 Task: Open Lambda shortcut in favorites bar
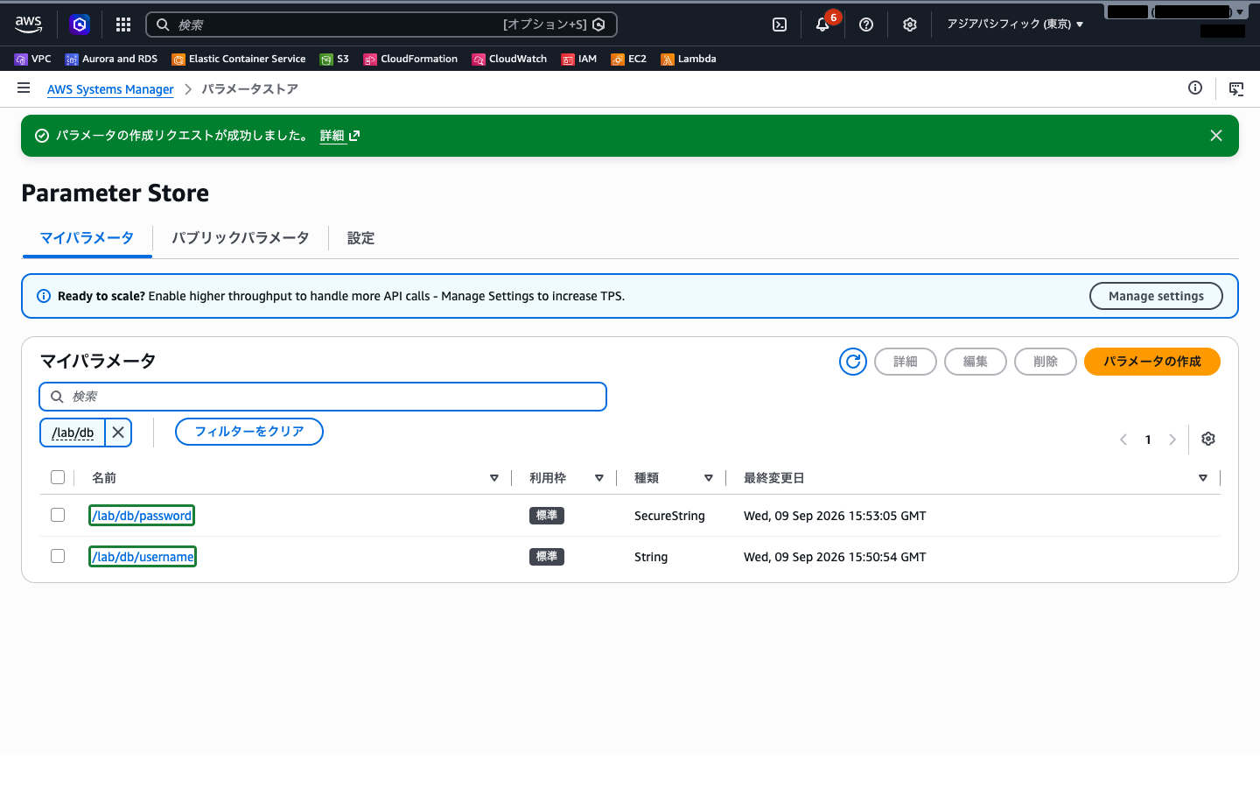pyautogui.click(x=689, y=59)
